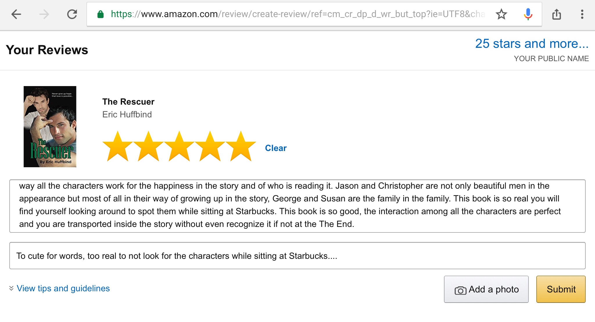Image resolution: width=595 pixels, height=322 pixels.
Task: Go back to the previous page
Action: (16, 14)
